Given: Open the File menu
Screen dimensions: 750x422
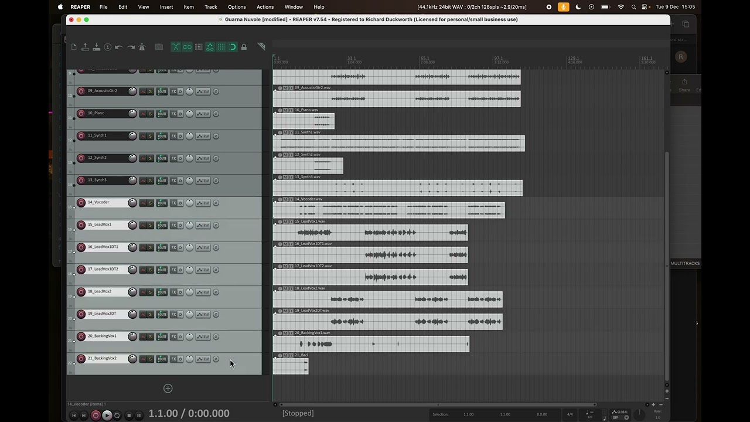Looking at the screenshot, I should tap(103, 7).
